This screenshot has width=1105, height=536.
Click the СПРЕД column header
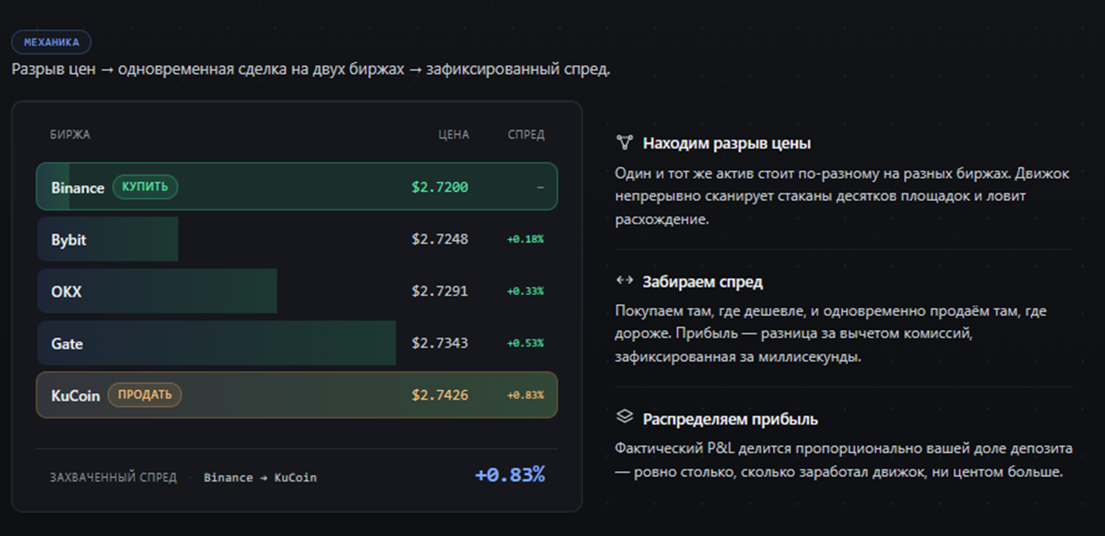pos(526,135)
